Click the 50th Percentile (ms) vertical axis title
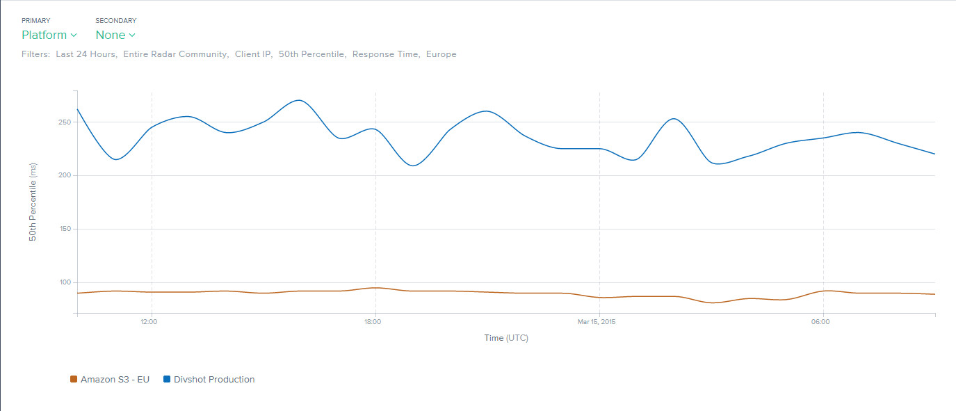Image resolution: width=956 pixels, height=411 pixels. [33, 202]
